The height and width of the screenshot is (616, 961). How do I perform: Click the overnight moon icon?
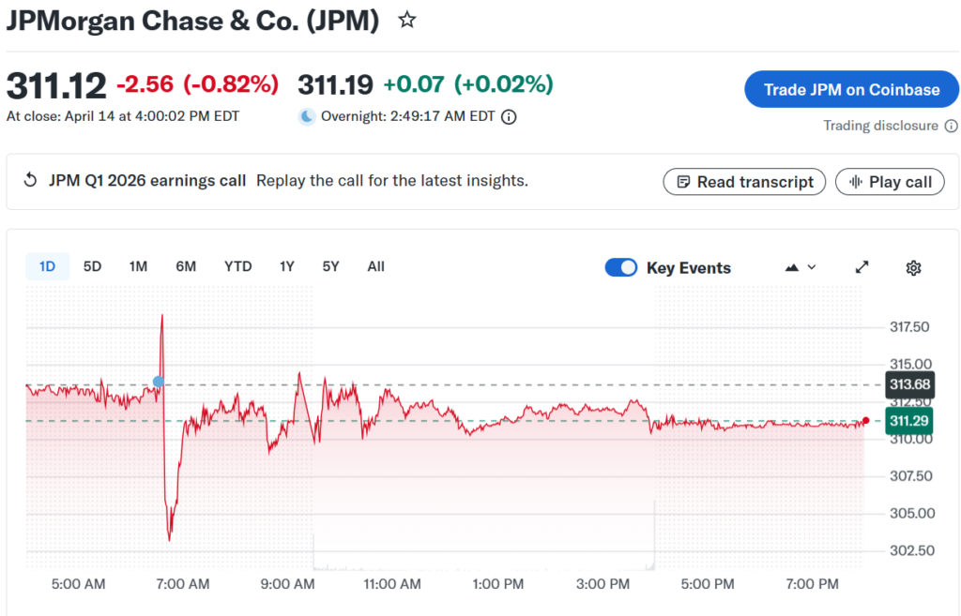tap(307, 117)
